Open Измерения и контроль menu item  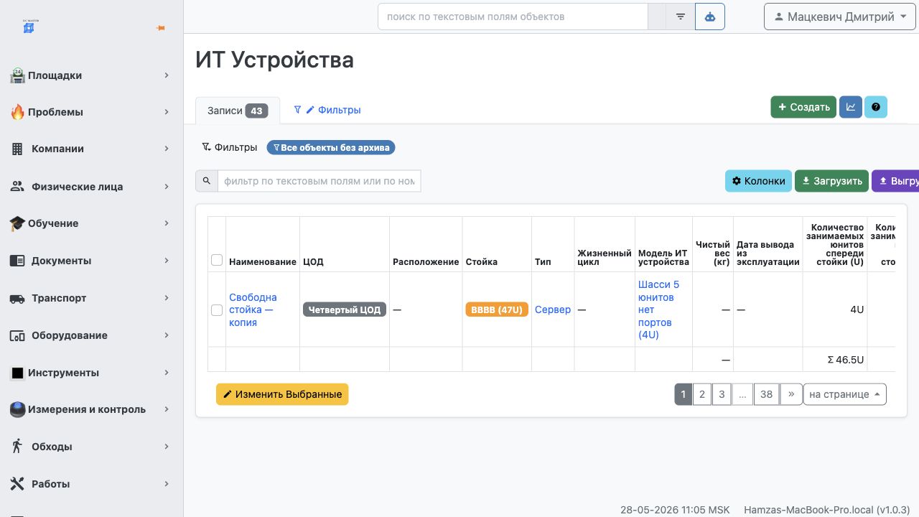[x=90, y=409]
